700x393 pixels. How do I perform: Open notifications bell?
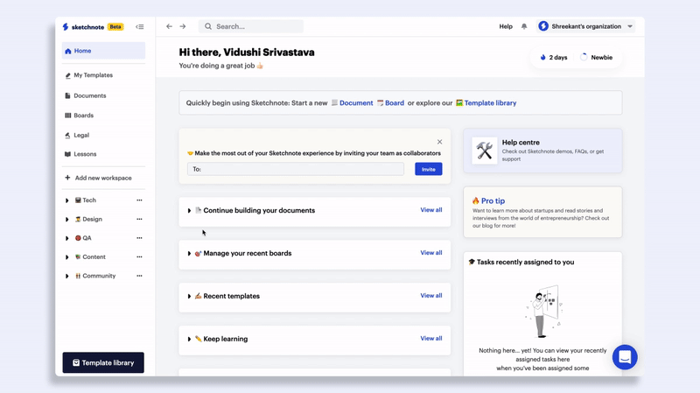click(x=524, y=26)
